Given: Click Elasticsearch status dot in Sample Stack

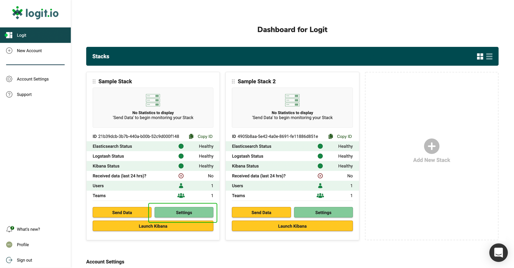Looking at the screenshot, I should (x=181, y=146).
